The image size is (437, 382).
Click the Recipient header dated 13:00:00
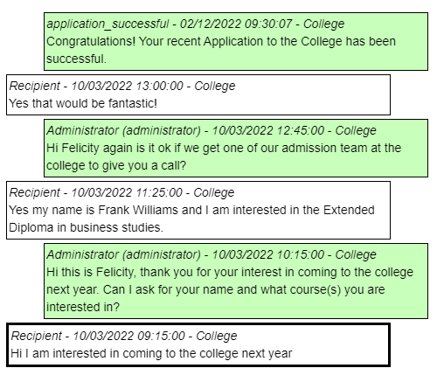pyautogui.click(x=122, y=86)
